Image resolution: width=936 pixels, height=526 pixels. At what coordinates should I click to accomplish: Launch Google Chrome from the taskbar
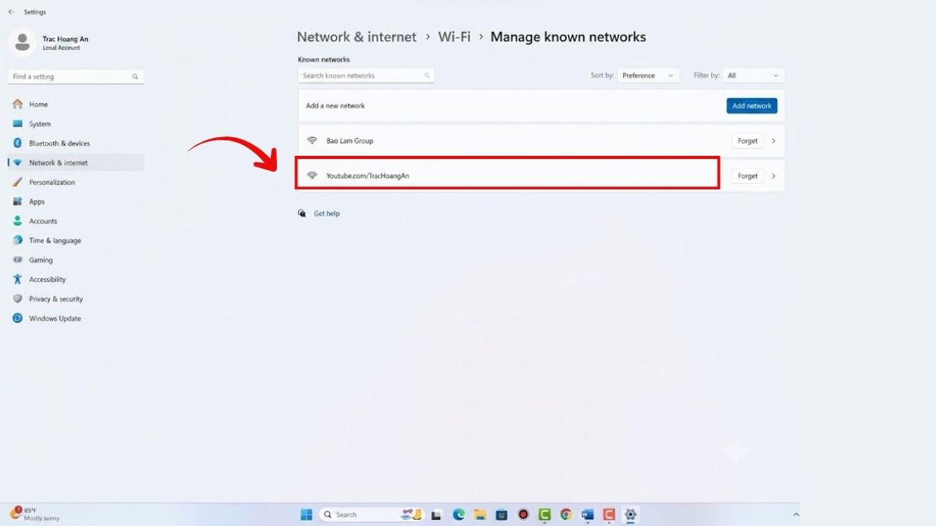[565, 514]
